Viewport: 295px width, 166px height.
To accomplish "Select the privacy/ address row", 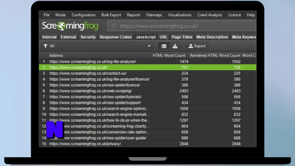I will pyautogui.click(x=147, y=144).
